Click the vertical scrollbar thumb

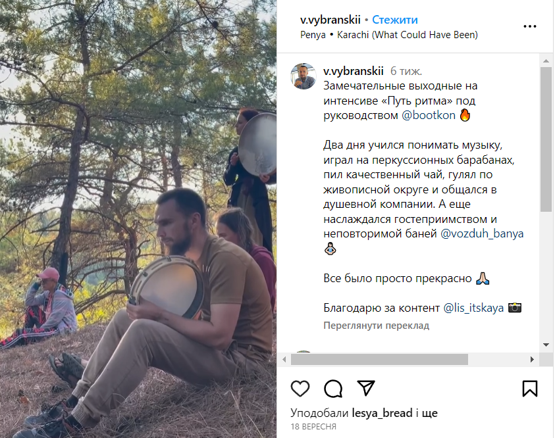(546, 139)
